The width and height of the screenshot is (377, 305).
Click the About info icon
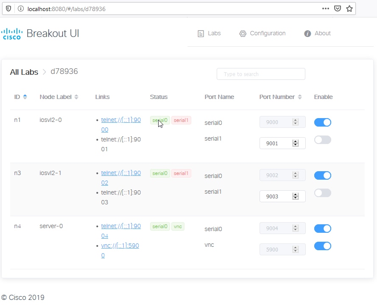307,33
